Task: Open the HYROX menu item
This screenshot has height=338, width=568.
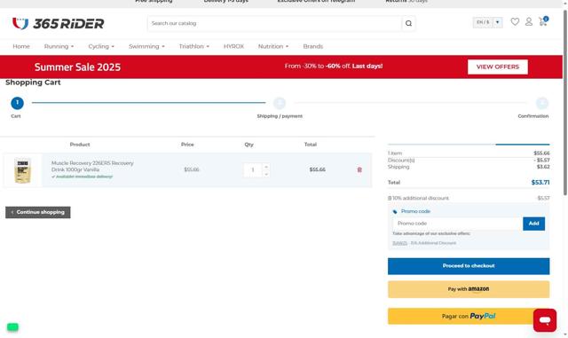Action: pos(233,46)
